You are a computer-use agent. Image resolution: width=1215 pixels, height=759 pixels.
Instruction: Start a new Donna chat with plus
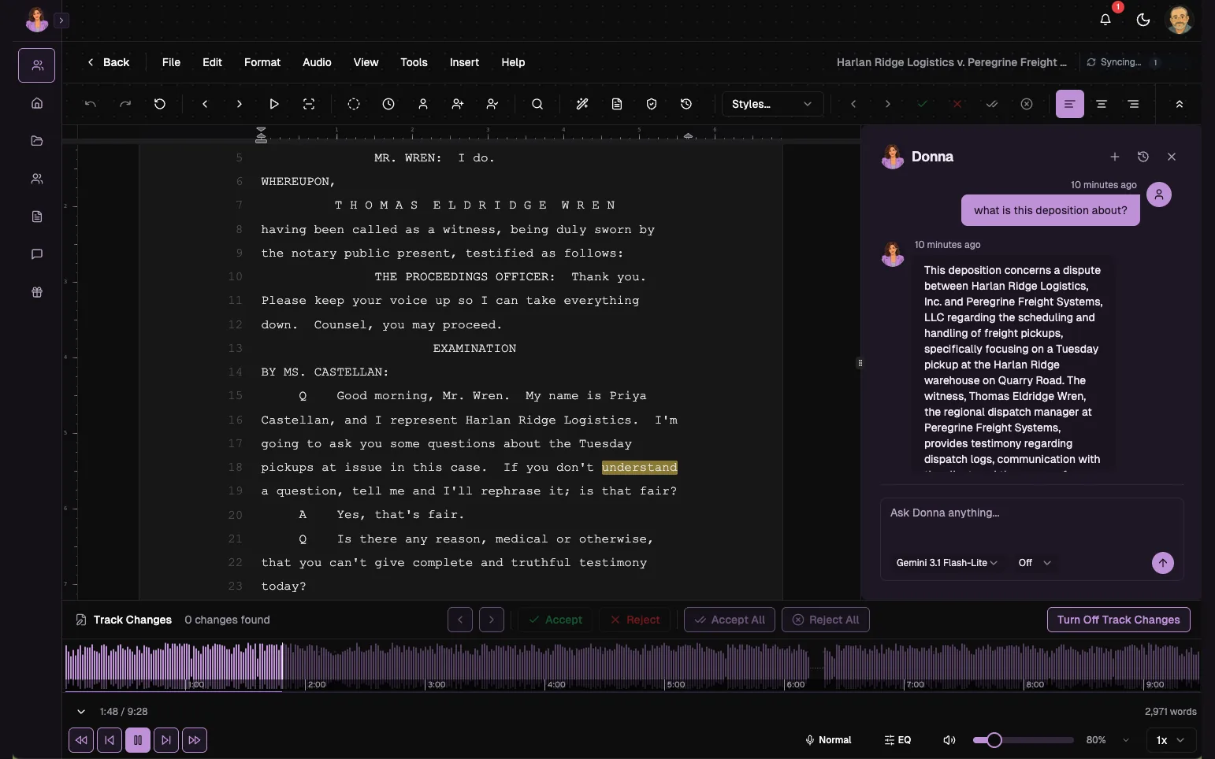click(1115, 157)
